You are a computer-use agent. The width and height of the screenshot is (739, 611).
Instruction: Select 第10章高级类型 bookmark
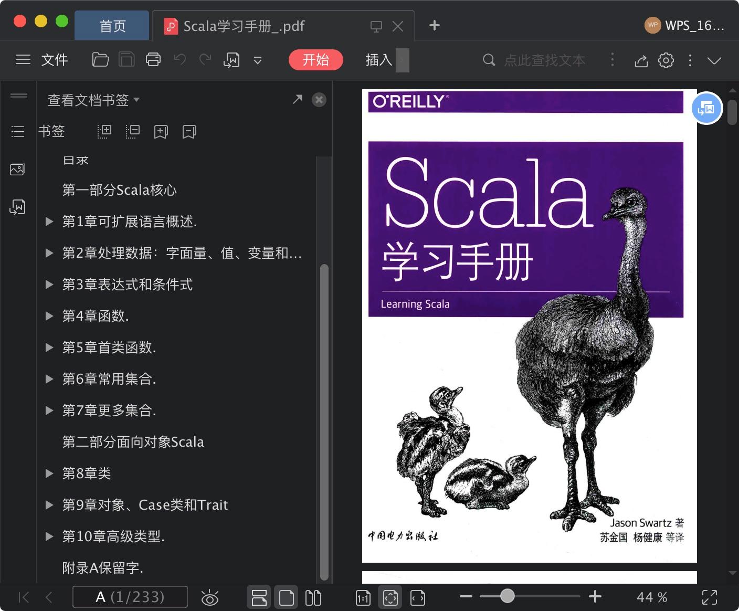point(113,536)
